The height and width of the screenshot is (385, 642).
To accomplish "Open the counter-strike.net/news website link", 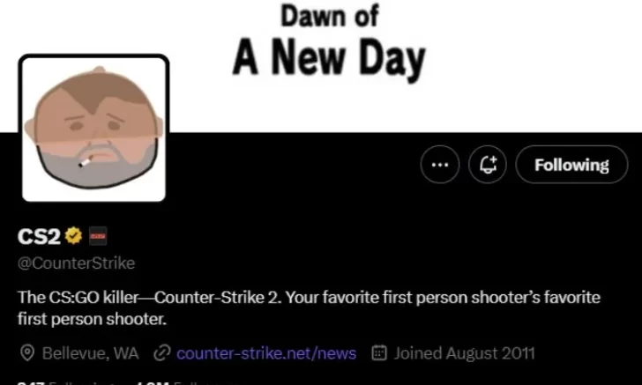I will [x=266, y=353].
